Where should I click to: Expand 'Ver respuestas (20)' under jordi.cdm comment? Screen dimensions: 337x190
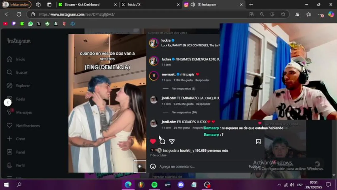(x=184, y=112)
